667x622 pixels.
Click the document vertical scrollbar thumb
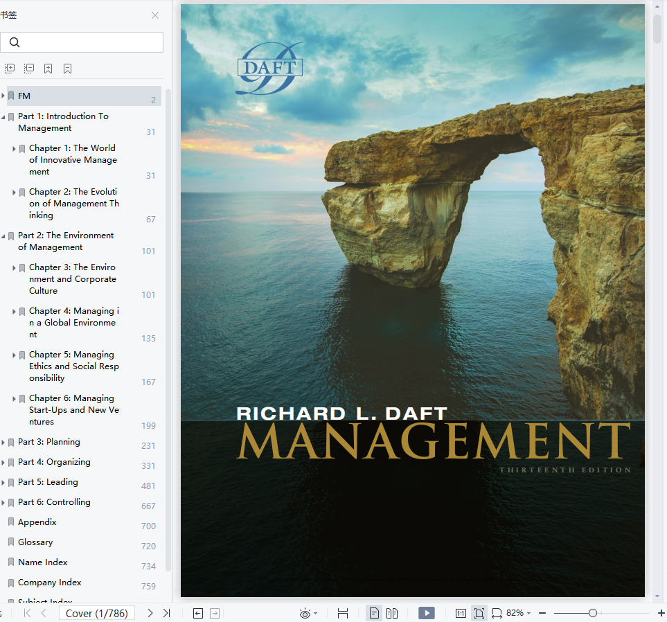[657, 28]
